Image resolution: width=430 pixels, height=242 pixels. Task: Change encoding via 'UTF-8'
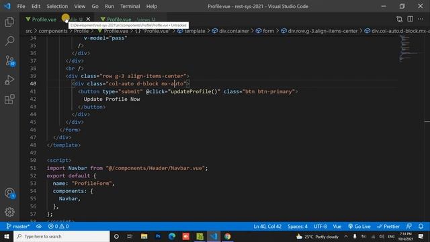coord(320,227)
